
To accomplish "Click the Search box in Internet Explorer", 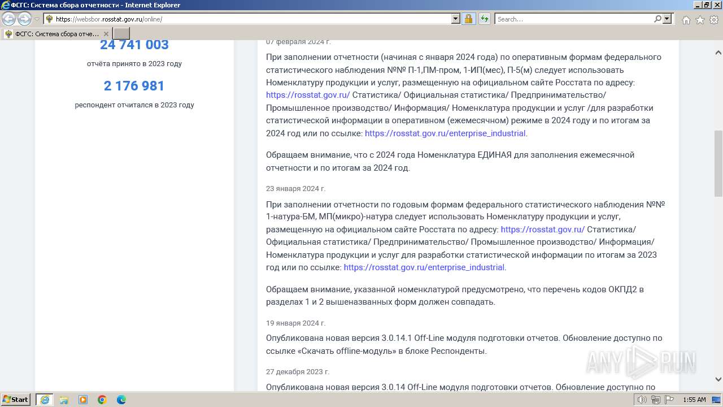I will click(573, 19).
